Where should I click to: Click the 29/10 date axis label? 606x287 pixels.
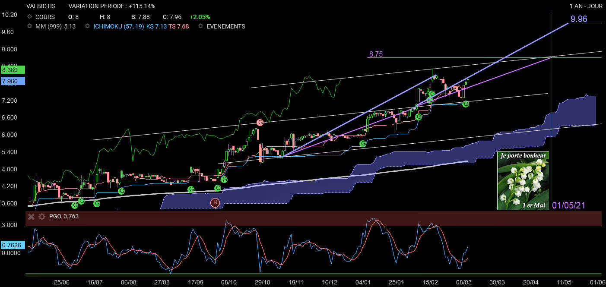point(263,282)
